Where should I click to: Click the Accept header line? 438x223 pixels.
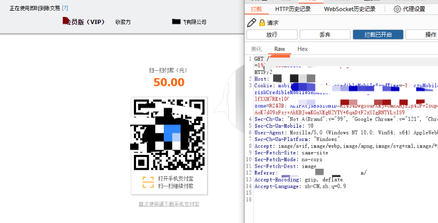pyautogui.click(x=346, y=146)
